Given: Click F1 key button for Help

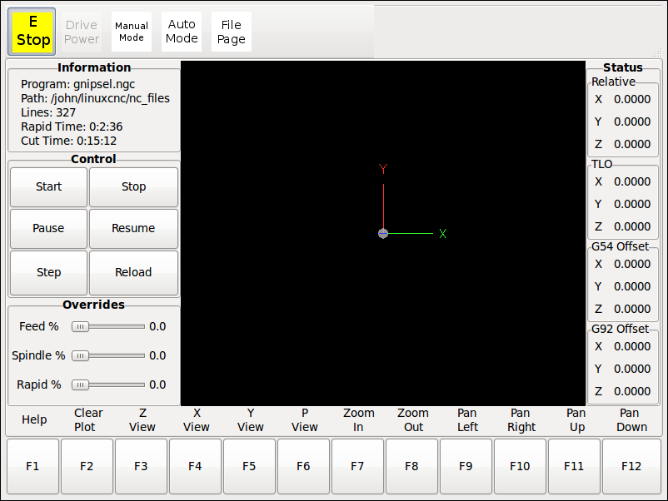Looking at the screenshot, I should [32, 466].
